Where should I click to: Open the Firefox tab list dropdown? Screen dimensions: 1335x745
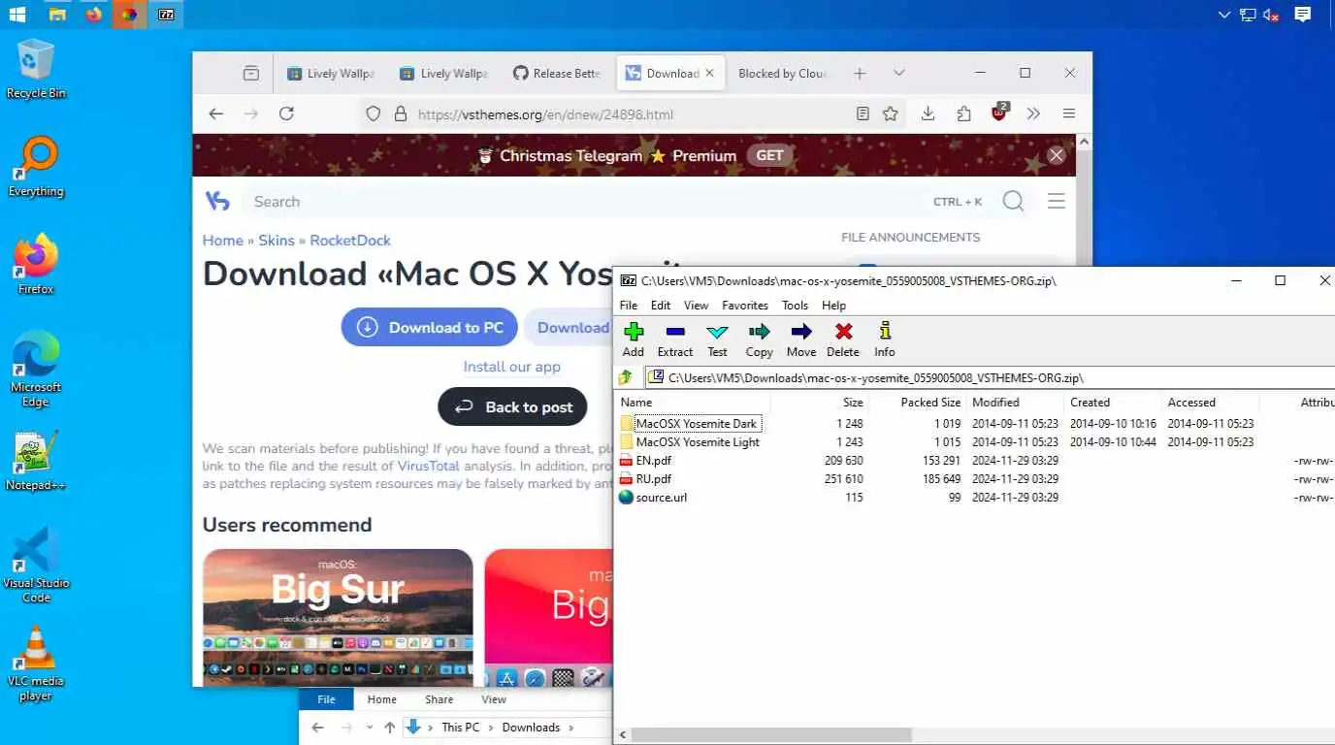coord(899,73)
